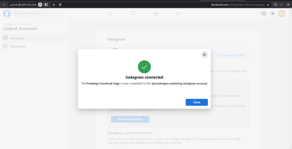
Task: Click the Search Facebook field
Action: [x=39, y=13]
